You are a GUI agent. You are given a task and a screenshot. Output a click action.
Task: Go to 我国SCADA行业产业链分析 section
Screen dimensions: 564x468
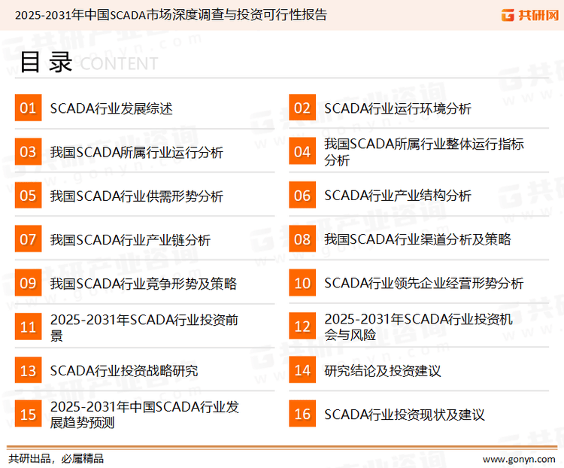[130, 240]
